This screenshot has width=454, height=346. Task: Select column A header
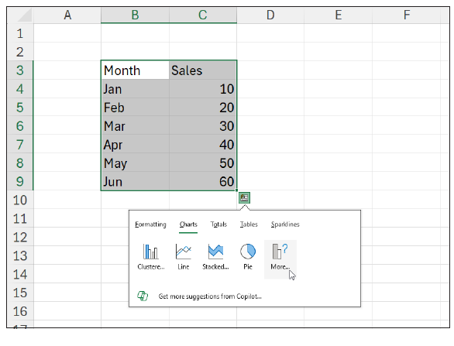67,15
